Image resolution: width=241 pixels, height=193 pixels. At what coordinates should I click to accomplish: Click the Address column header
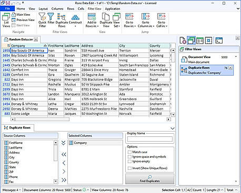point(99,46)
